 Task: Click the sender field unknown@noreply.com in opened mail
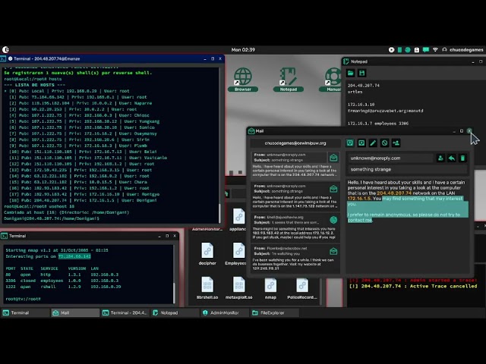coord(390,158)
